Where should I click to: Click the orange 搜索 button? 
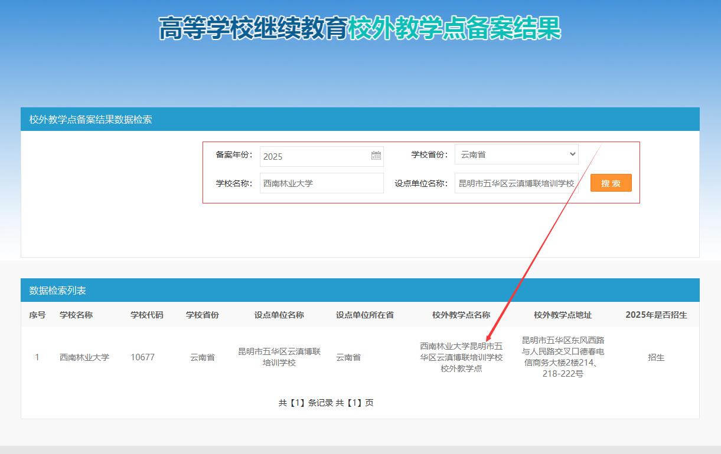pyautogui.click(x=611, y=183)
